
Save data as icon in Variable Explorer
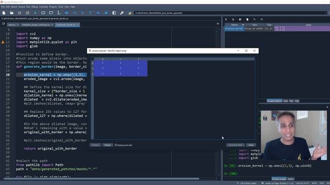[x=240, y=20]
